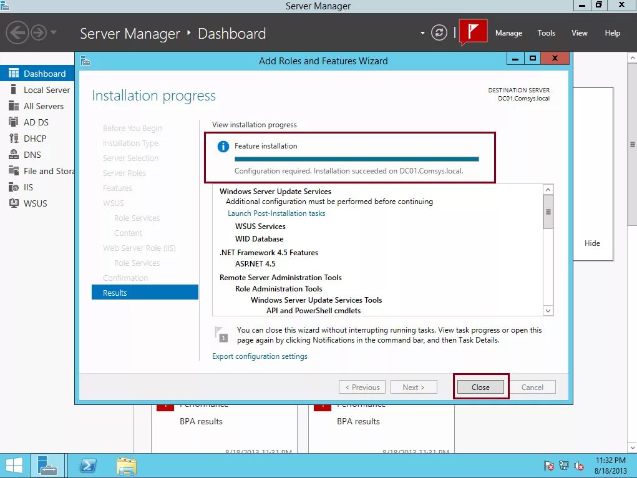
Task: Click the wizard title bar icon
Action: [x=85, y=61]
